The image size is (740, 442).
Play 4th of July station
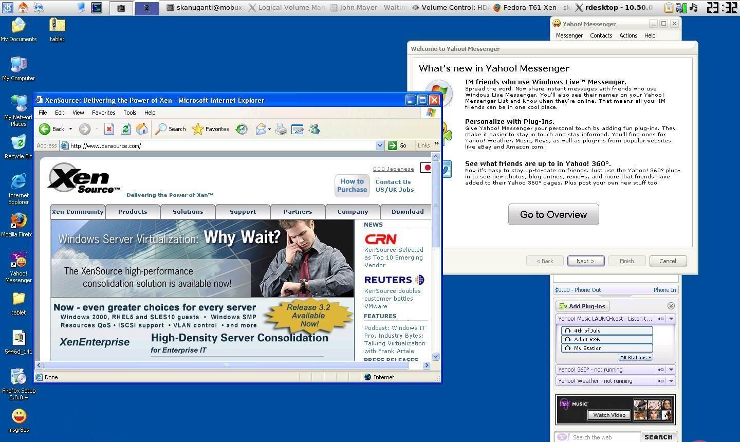(x=607, y=331)
